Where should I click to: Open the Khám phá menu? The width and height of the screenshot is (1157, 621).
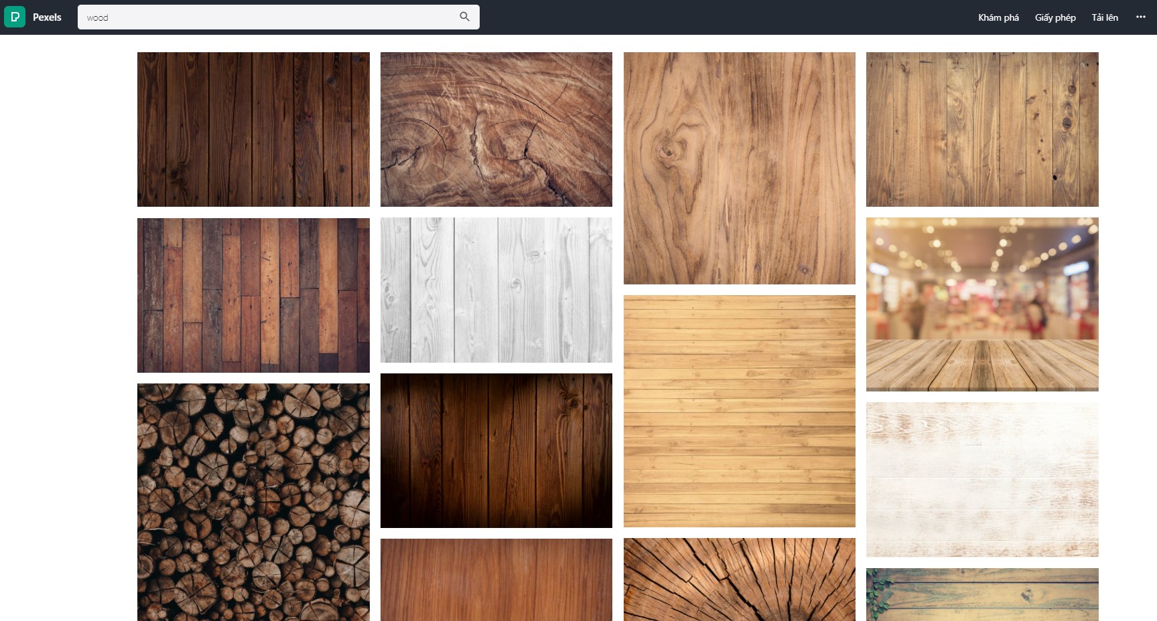click(998, 17)
